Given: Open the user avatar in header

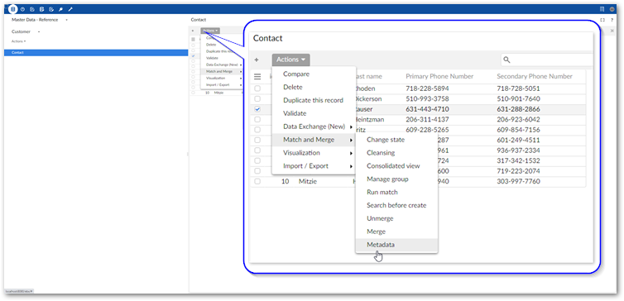Looking at the screenshot, I should (x=612, y=9).
